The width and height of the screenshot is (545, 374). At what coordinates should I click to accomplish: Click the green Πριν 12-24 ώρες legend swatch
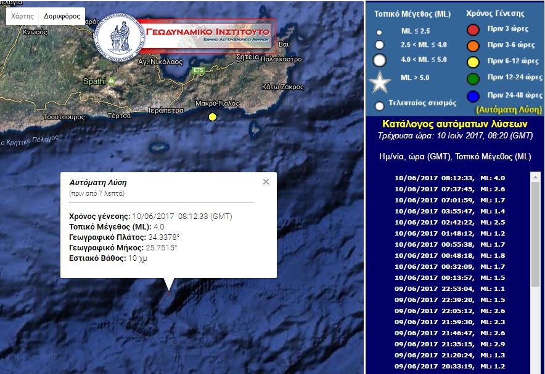(x=473, y=79)
